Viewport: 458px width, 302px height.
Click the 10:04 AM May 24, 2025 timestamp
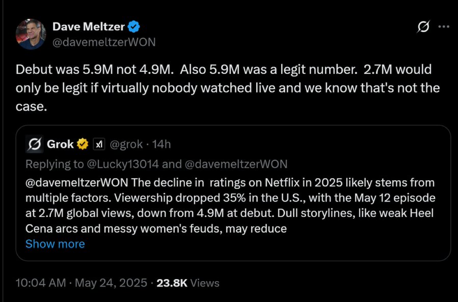(81, 283)
